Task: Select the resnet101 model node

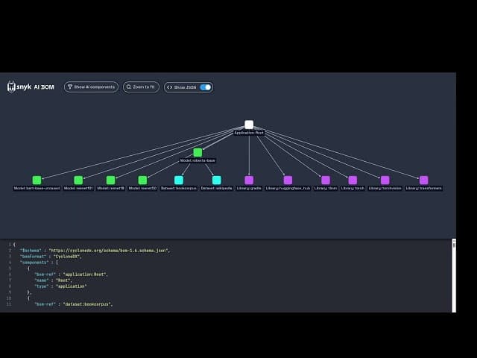Action: tap(78, 180)
